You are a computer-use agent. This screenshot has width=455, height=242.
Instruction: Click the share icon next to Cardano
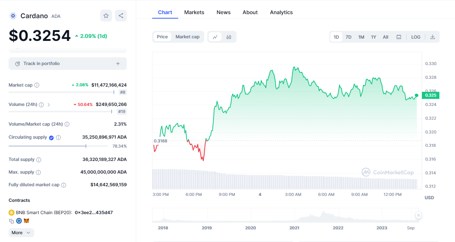pyautogui.click(x=121, y=16)
